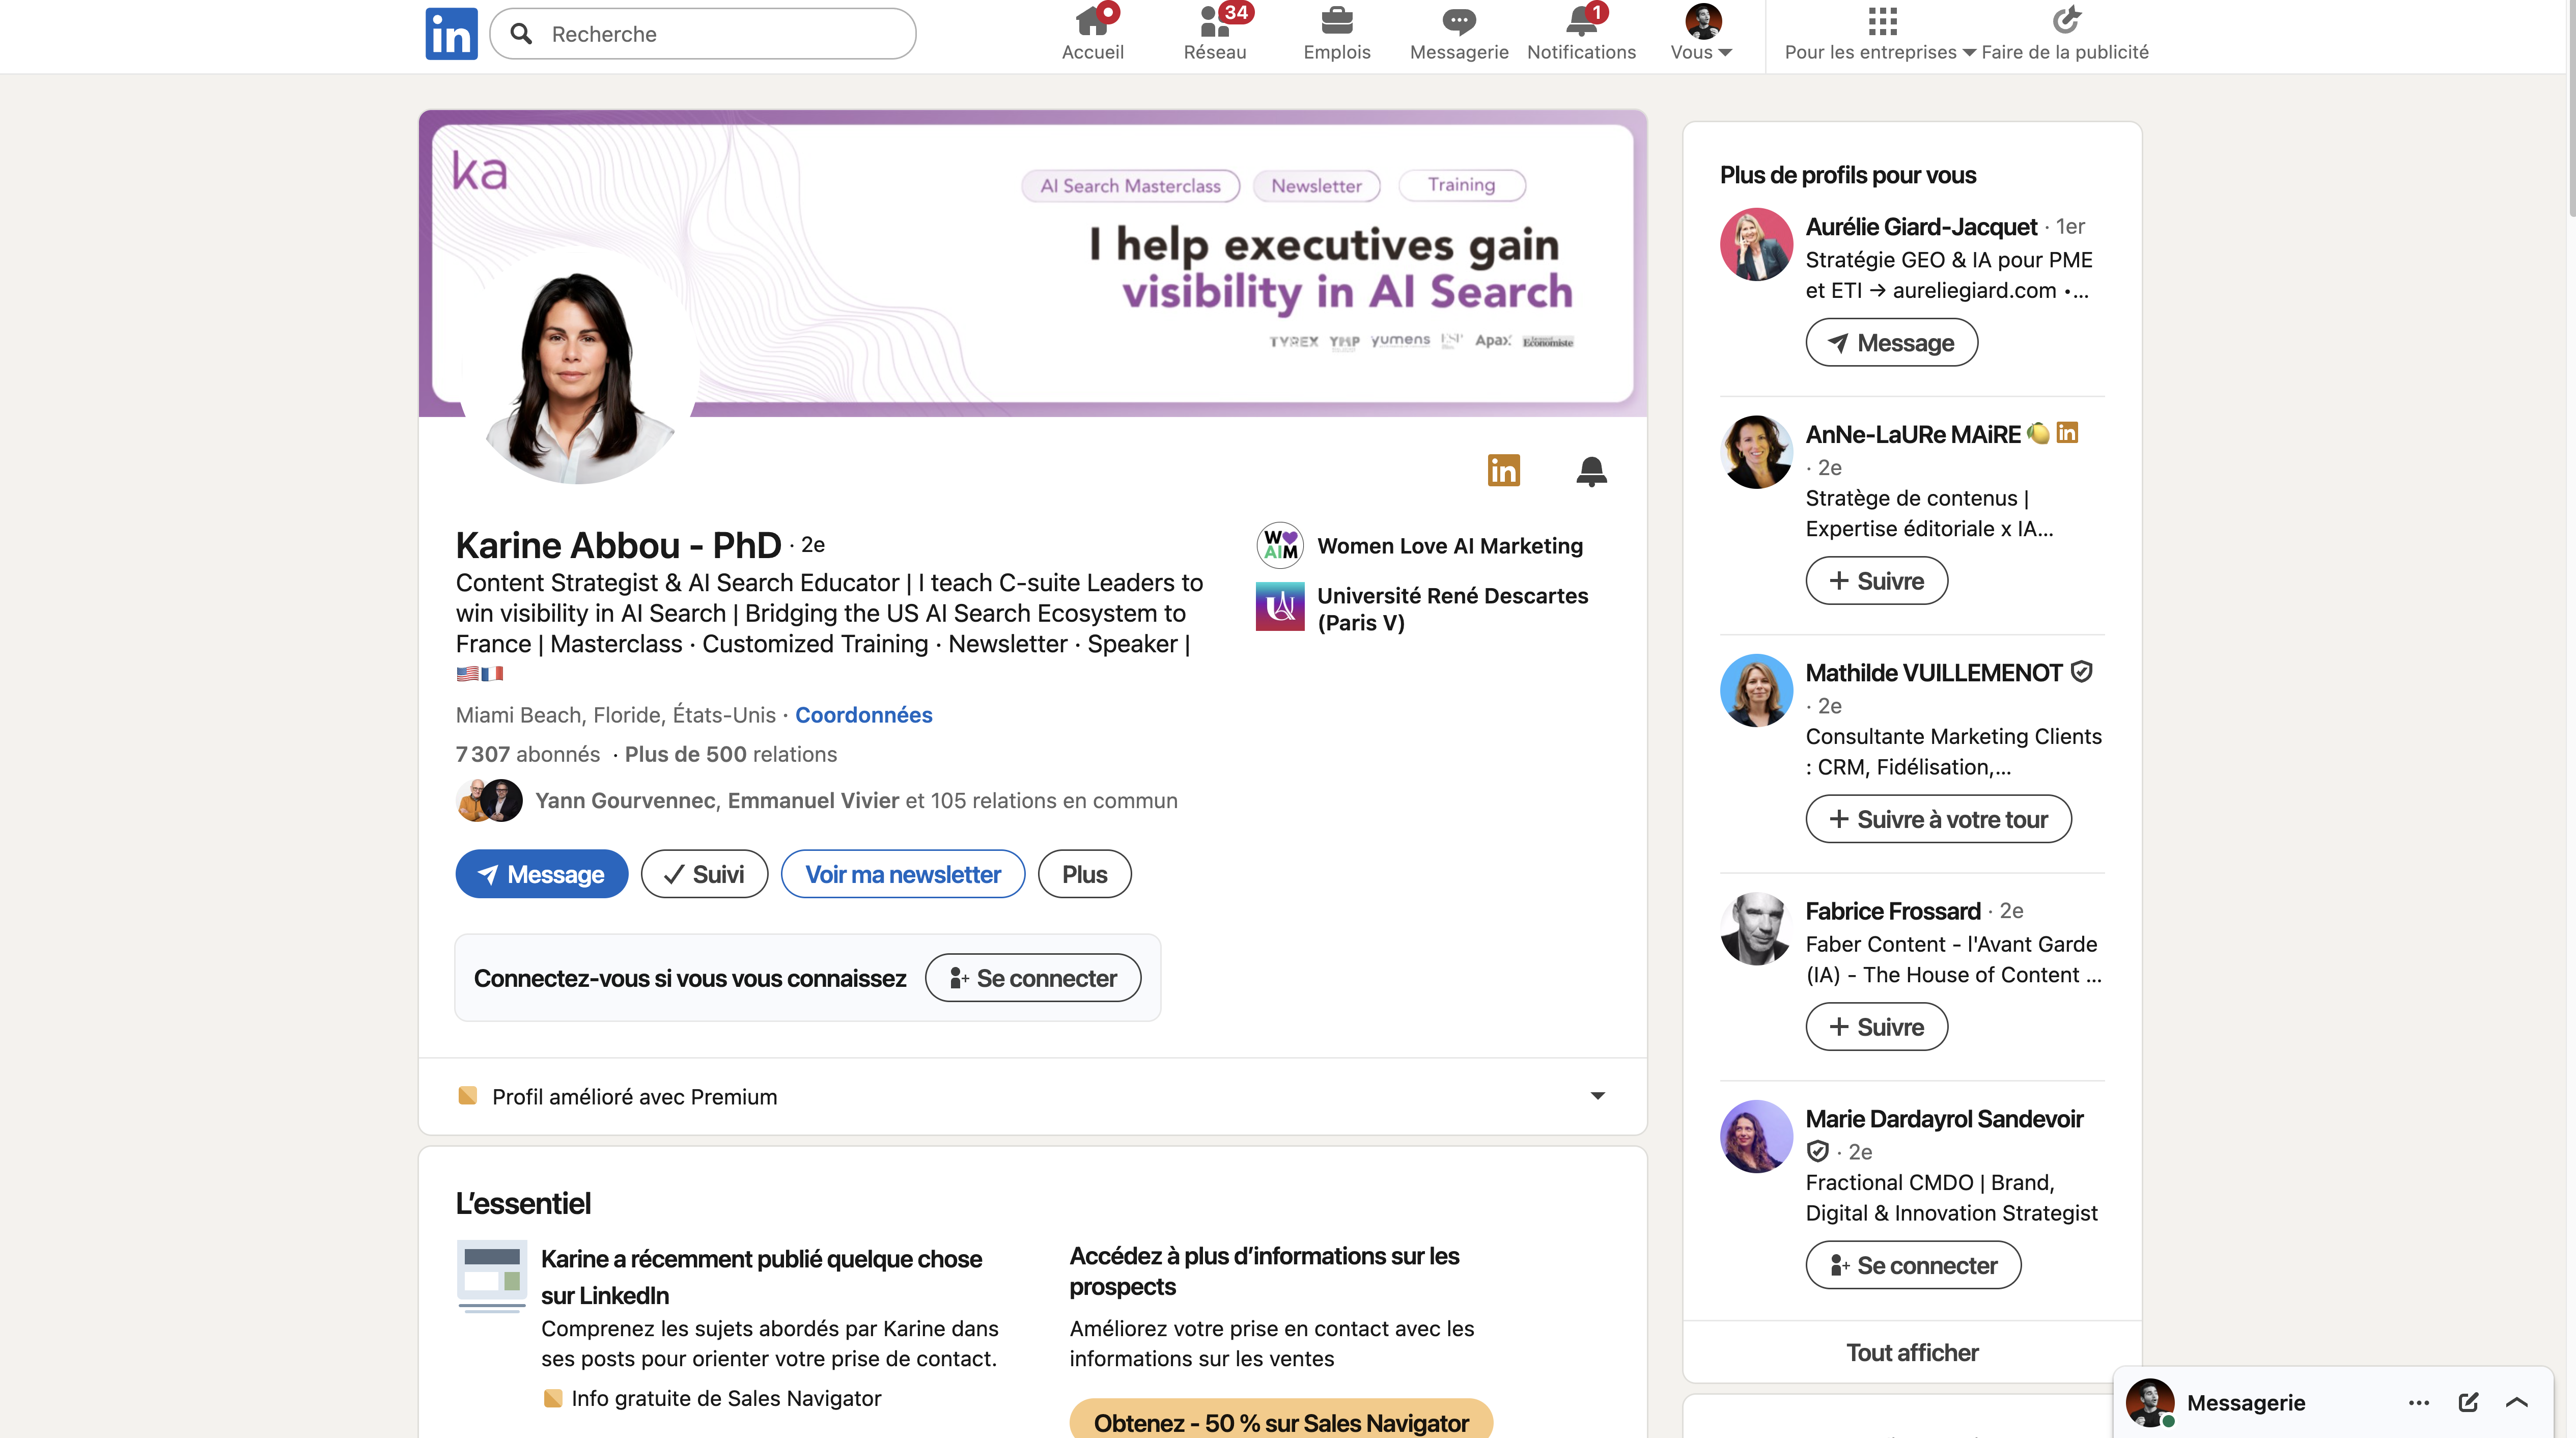Click Tout afficher for more profiles

[x=1912, y=1352]
